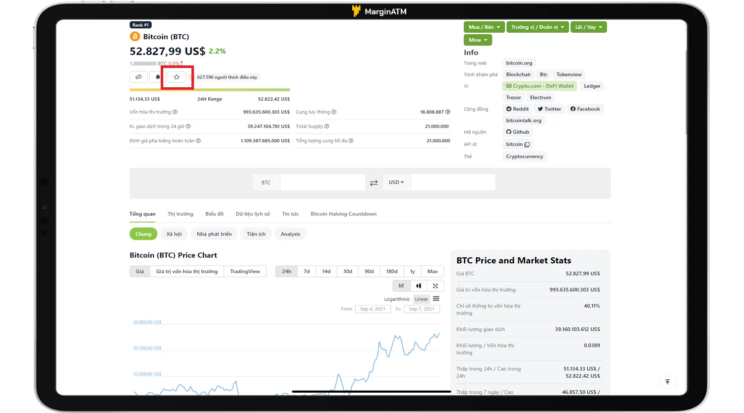Expand chart to fullscreen icon
This screenshot has height=413, width=744.
pyautogui.click(x=435, y=286)
